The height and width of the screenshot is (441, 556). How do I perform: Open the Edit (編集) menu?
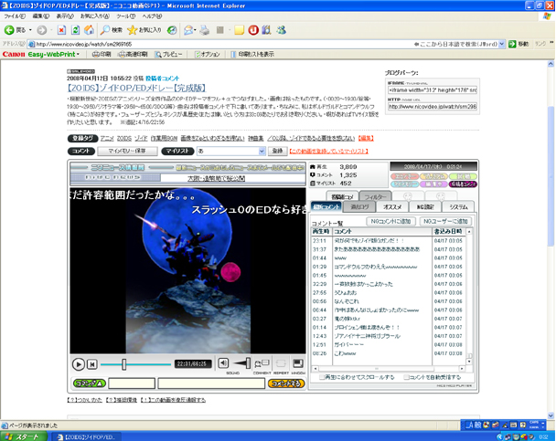41,16
